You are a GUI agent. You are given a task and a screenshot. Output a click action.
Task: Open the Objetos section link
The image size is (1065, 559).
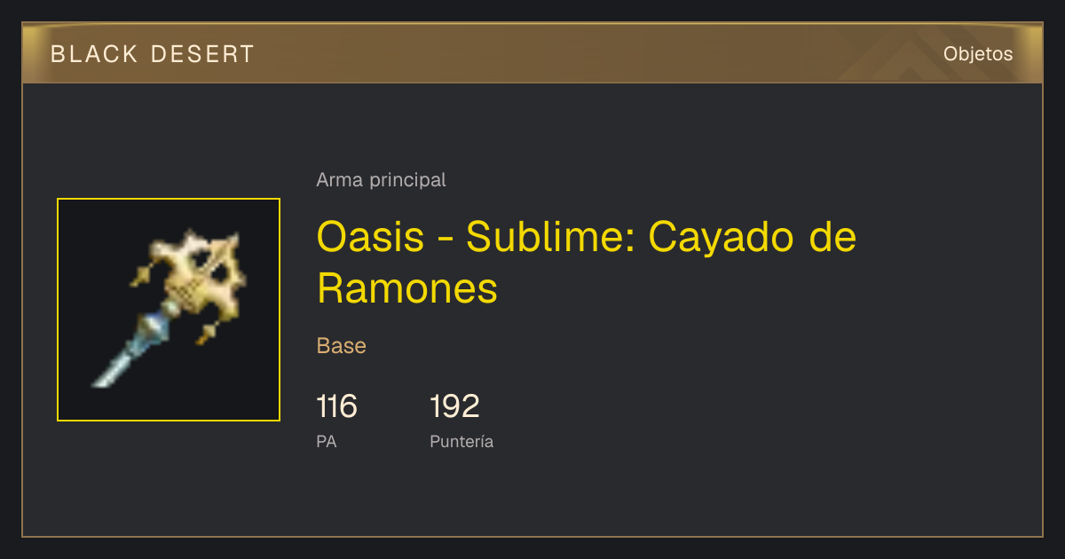pos(978,53)
